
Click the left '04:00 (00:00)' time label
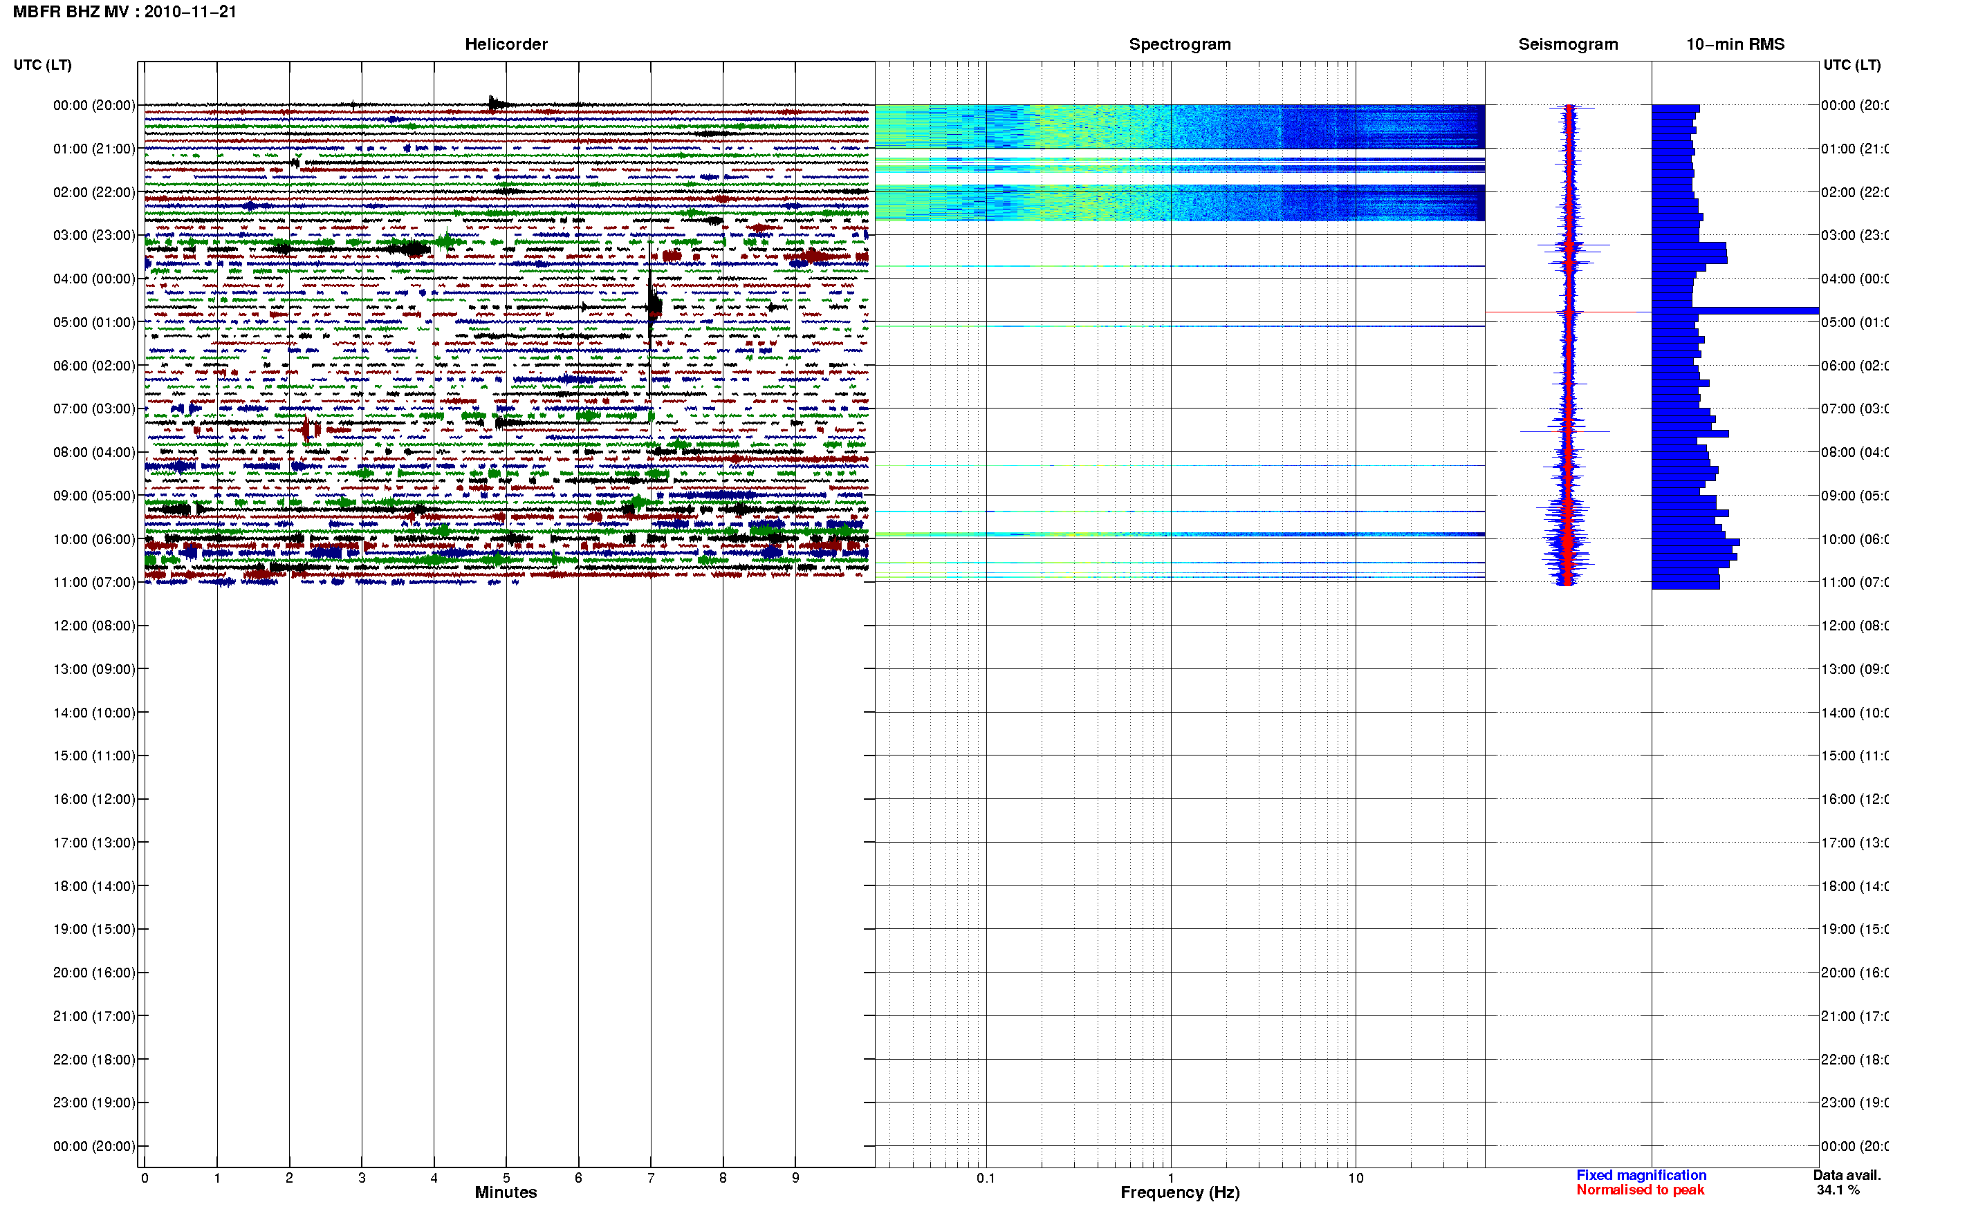click(x=94, y=279)
